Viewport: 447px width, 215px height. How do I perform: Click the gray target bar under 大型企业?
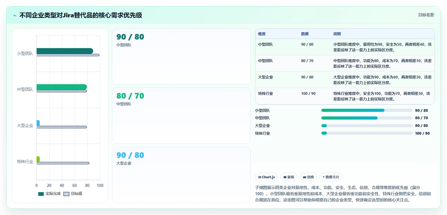point(62,127)
